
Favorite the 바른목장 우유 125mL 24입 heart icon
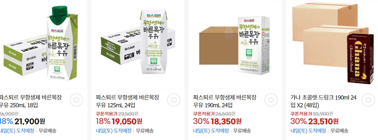(174, 100)
